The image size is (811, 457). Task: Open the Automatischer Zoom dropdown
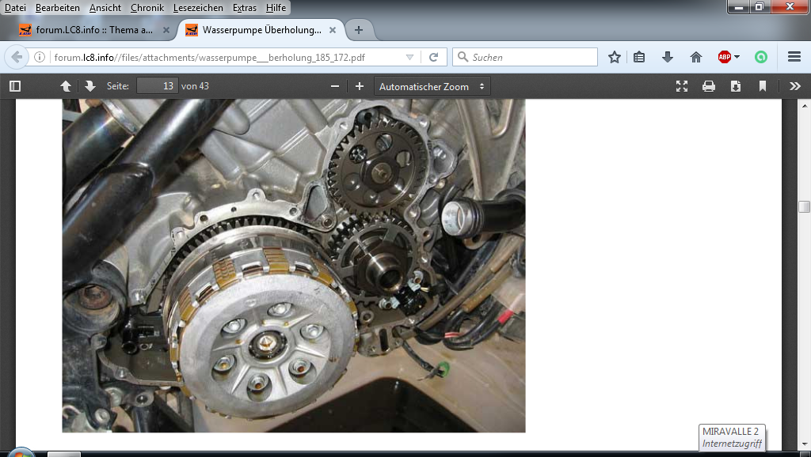click(x=432, y=86)
